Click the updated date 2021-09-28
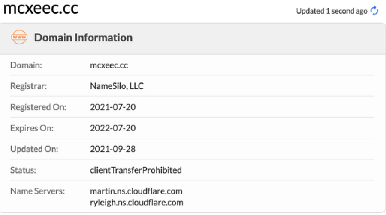386x215 pixels. [113, 149]
